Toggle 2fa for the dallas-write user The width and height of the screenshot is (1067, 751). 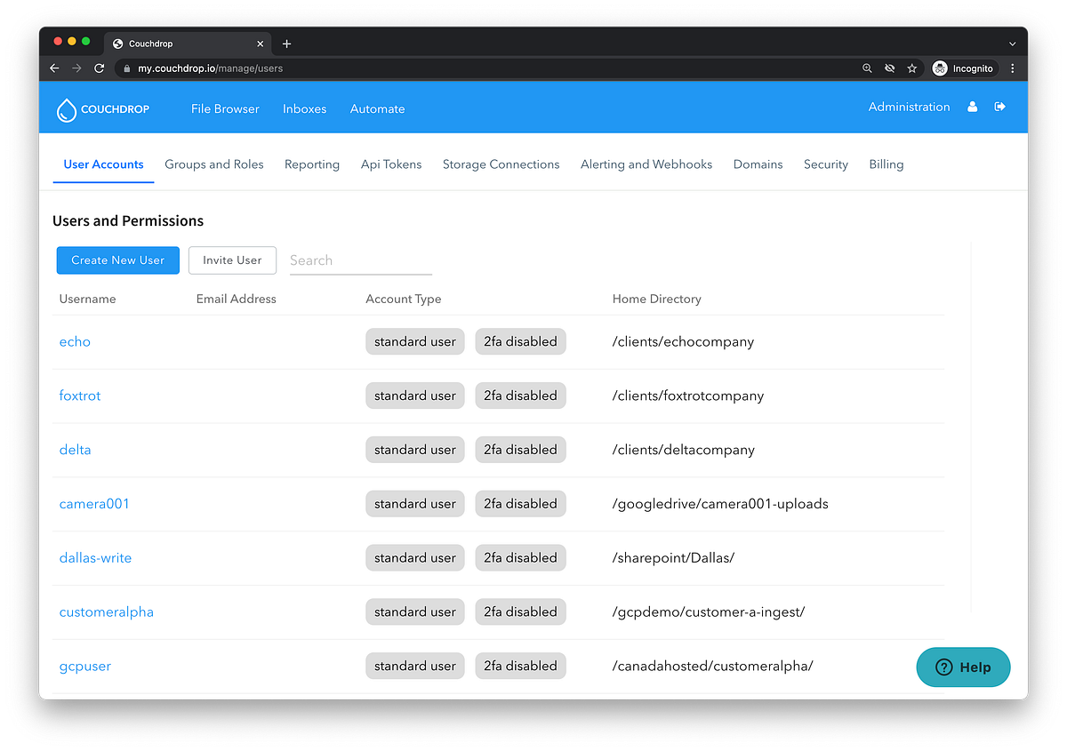(520, 557)
